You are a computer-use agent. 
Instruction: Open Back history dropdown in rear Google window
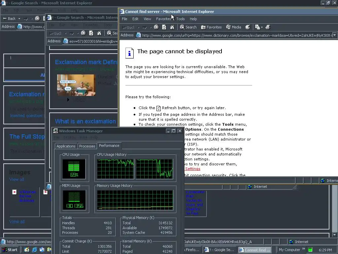click(19, 19)
